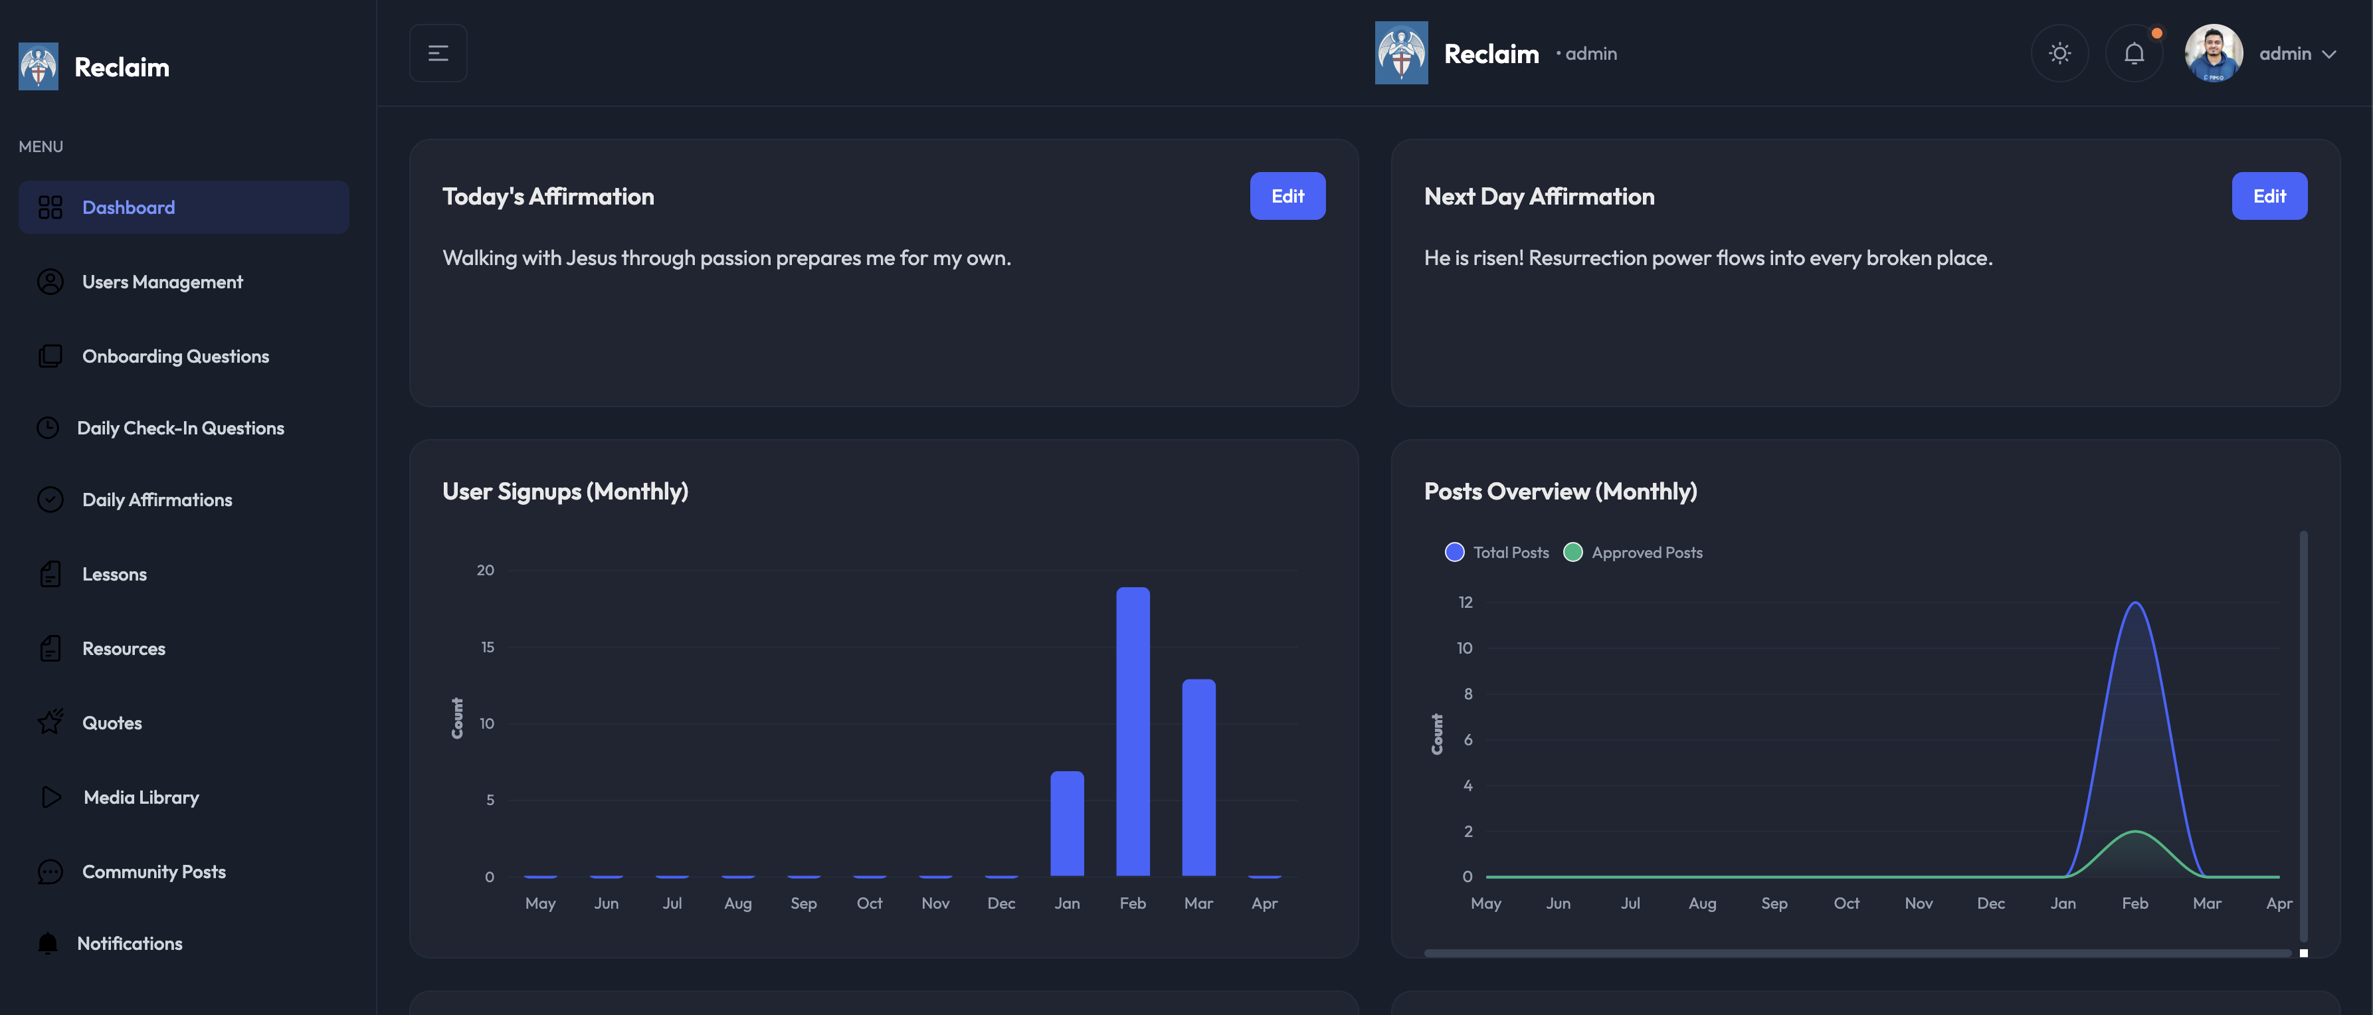Go to Users Management
The width and height of the screenshot is (2373, 1015).
tap(183, 282)
